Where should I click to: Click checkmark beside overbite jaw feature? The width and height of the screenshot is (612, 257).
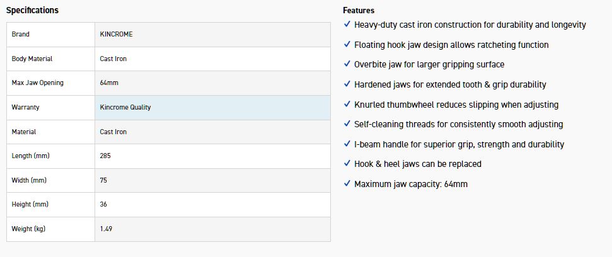pyautogui.click(x=347, y=64)
